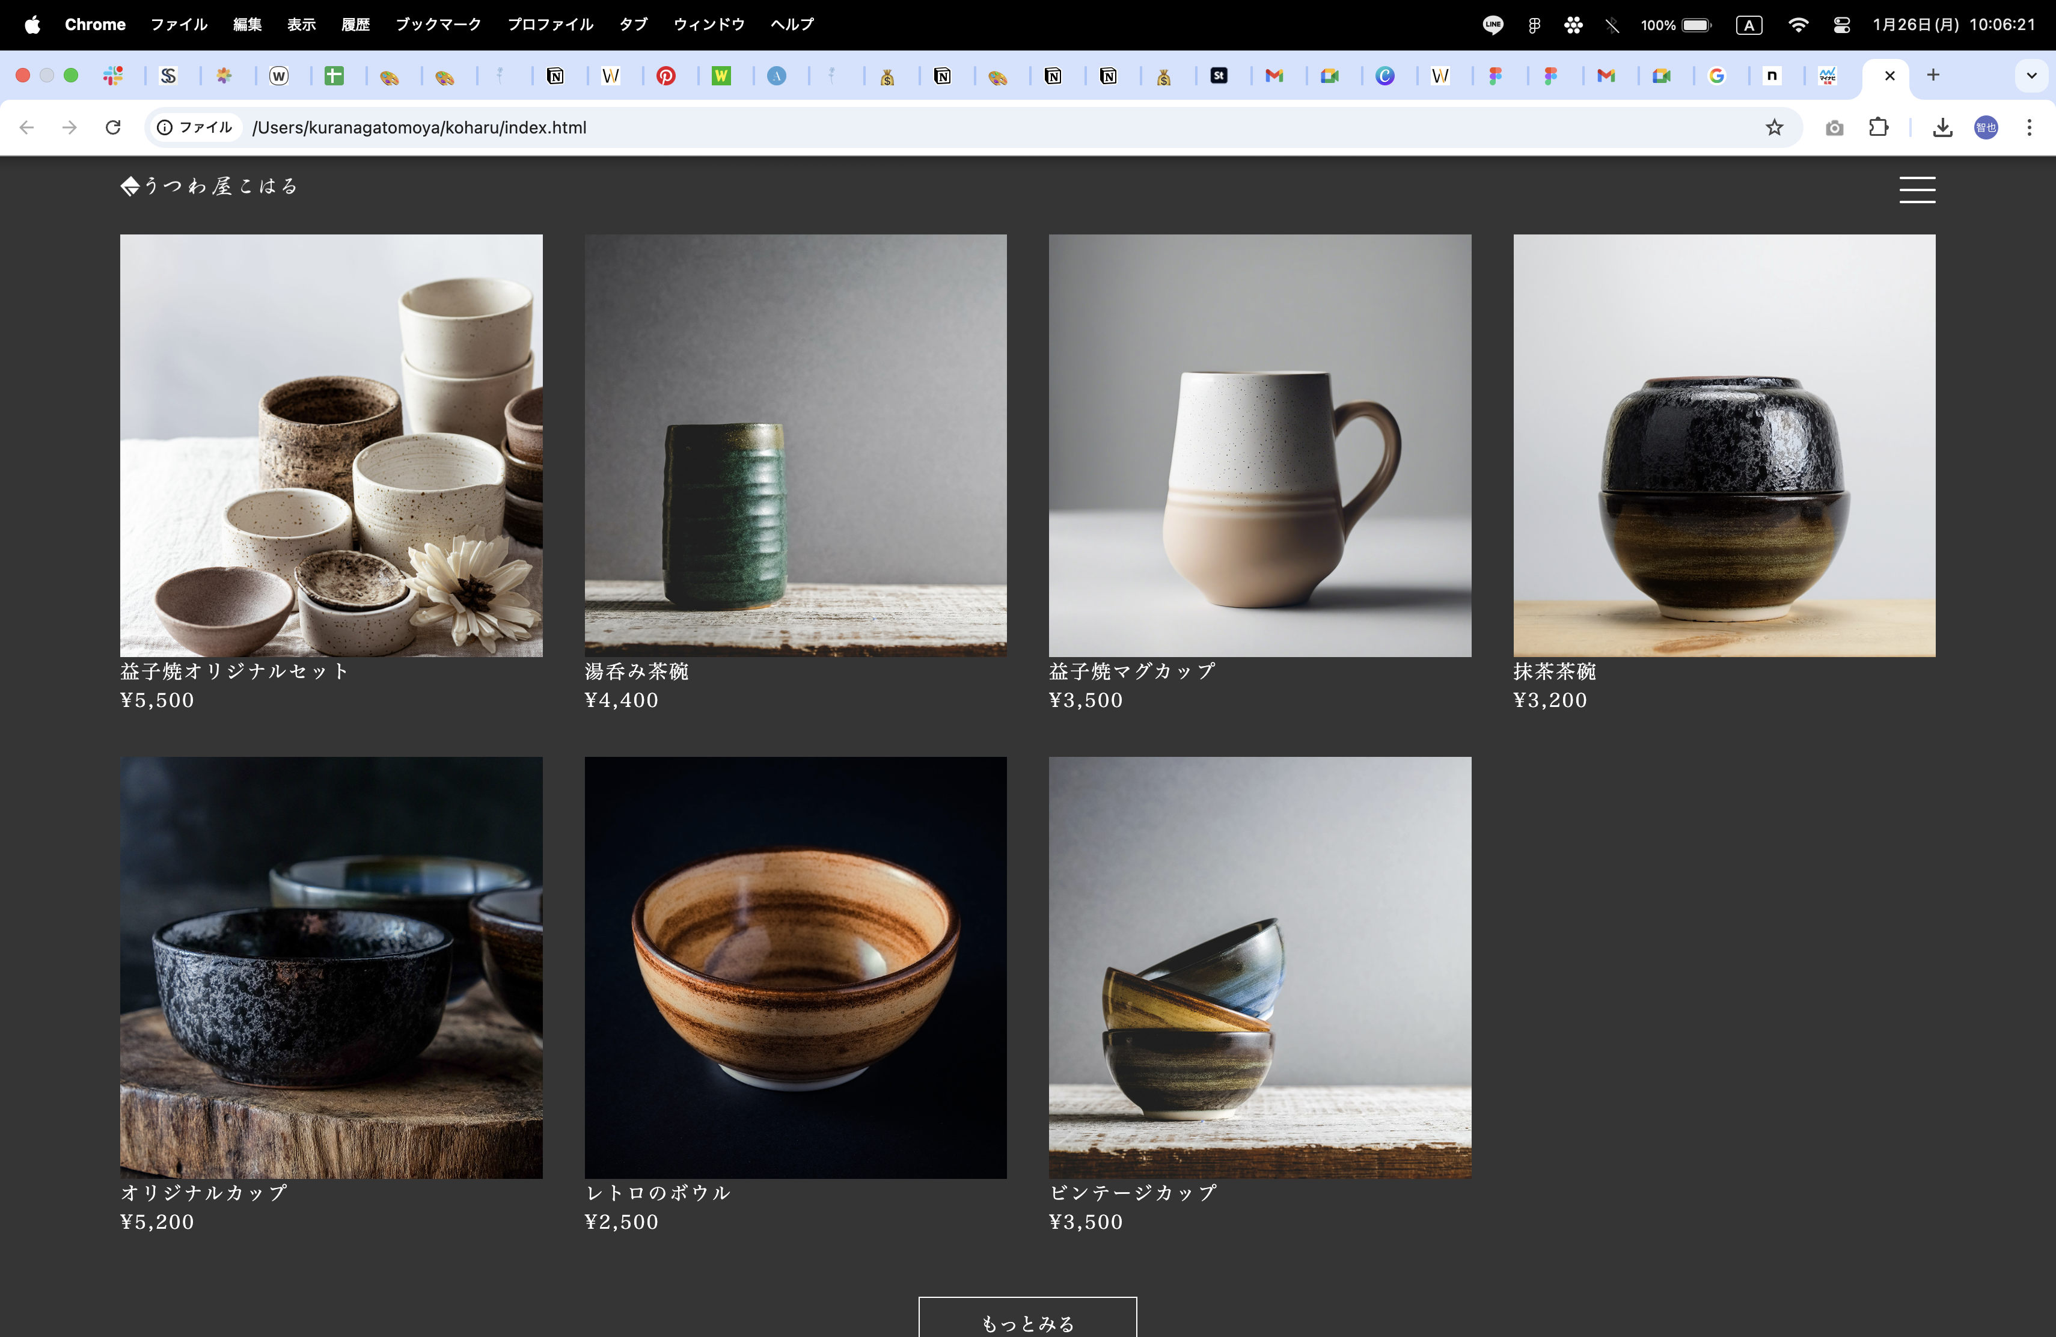Select the 抹茶茶碗 product image
The image size is (2056, 1337).
click(1724, 445)
